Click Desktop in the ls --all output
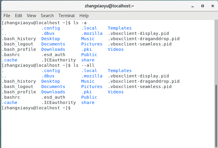 coord(51,82)
